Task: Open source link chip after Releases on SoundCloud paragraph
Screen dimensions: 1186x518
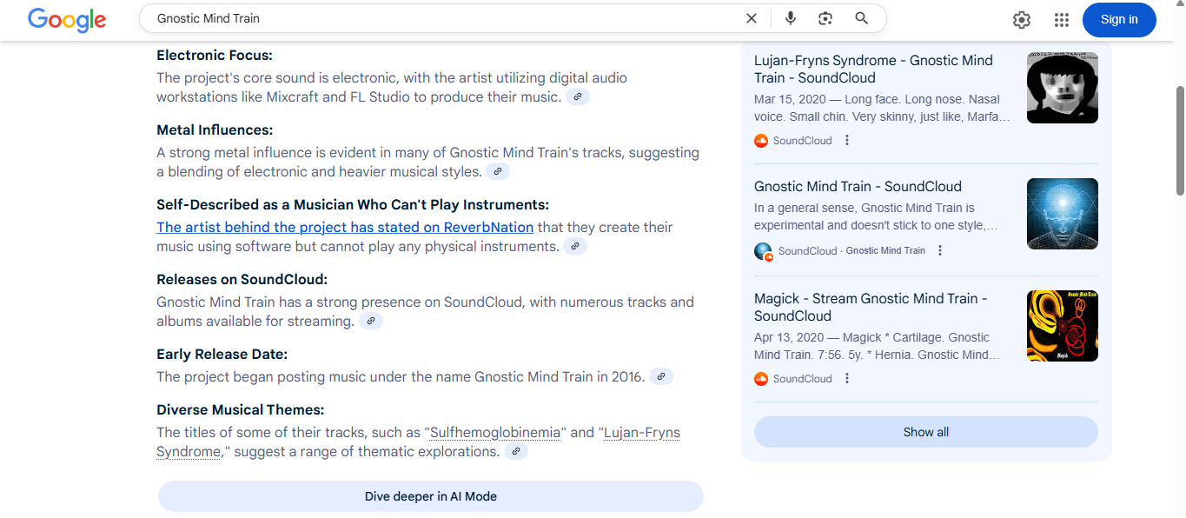Action: [371, 321]
